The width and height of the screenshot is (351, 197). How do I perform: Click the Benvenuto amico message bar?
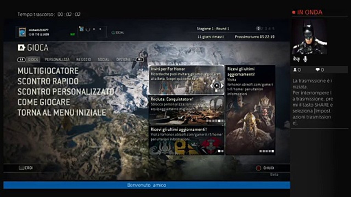(147, 185)
